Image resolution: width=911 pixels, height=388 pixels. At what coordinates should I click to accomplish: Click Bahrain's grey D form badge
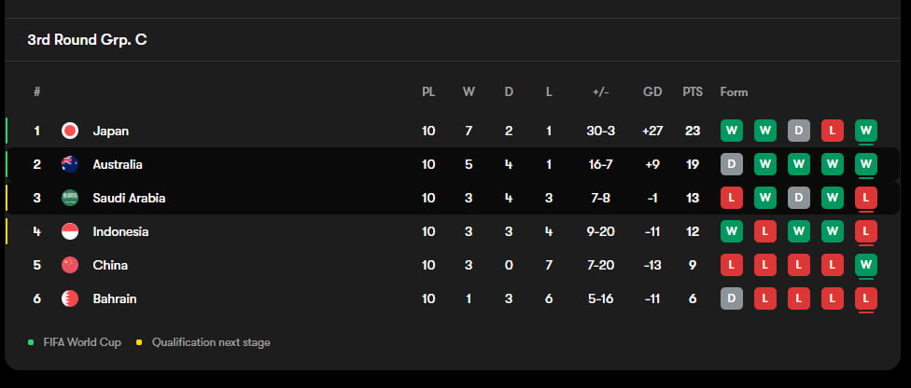click(731, 298)
